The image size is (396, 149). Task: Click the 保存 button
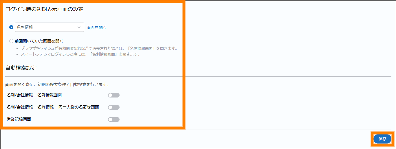pos(382,139)
